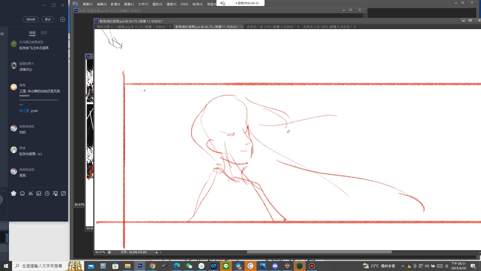This screenshot has width=481, height=271.
Task: Show hidden system tray icons chevron
Action: pos(403,266)
